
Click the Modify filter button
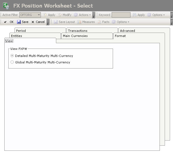pos(65,15)
